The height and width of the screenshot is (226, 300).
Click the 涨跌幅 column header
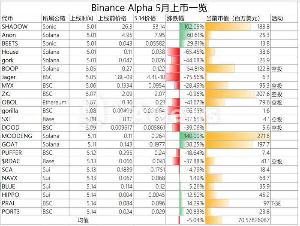(x=185, y=18)
